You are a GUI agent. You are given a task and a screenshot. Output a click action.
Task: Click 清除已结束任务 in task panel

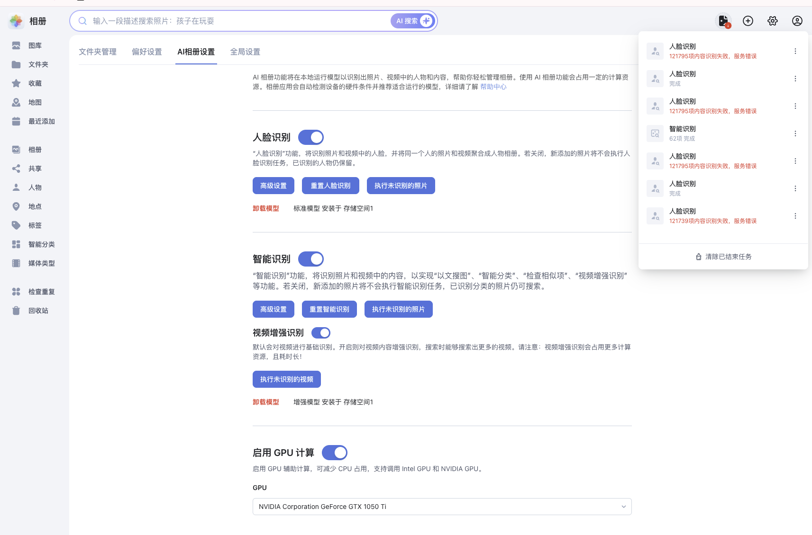pos(723,257)
